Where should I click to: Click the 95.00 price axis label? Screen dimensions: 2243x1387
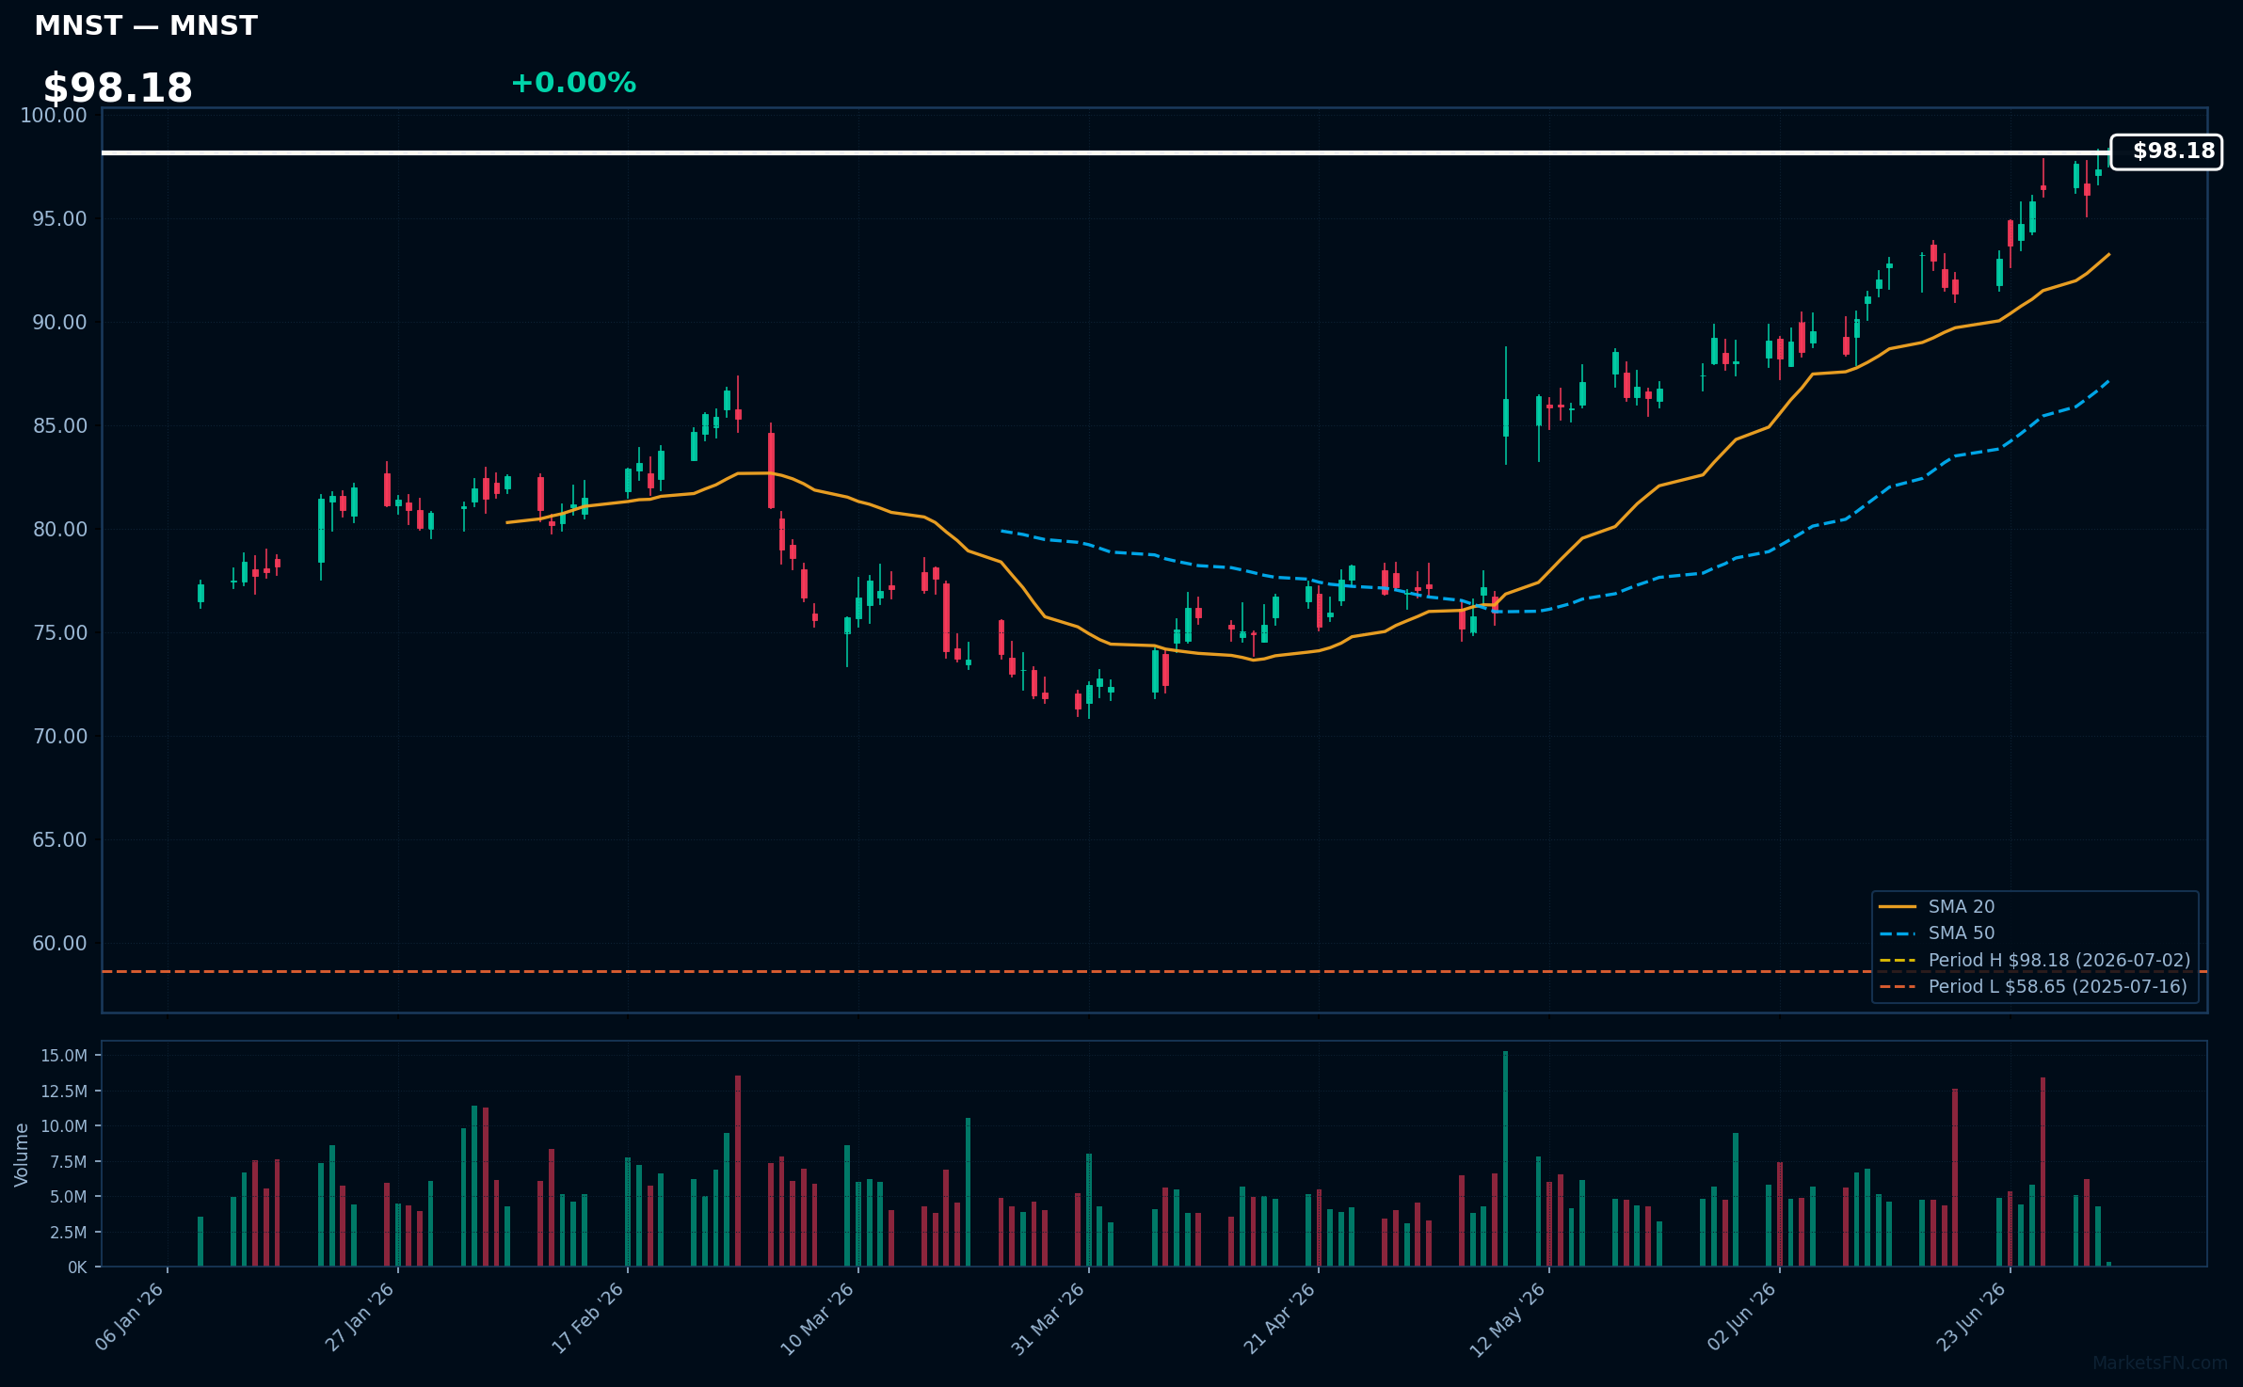[x=59, y=219]
